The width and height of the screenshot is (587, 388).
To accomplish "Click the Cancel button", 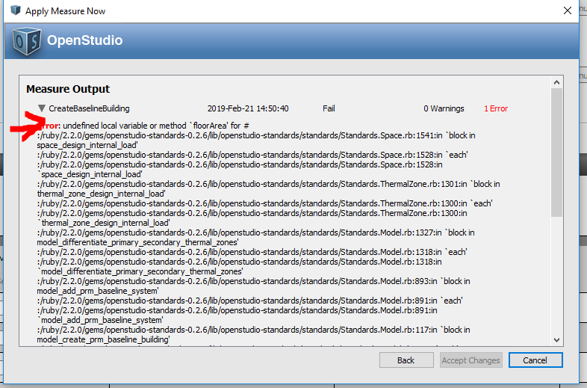I will click(535, 360).
